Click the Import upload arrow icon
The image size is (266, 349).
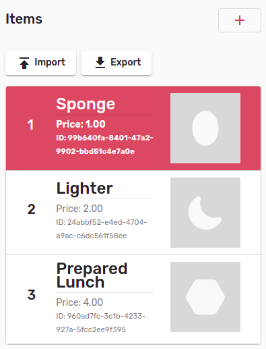pos(24,63)
